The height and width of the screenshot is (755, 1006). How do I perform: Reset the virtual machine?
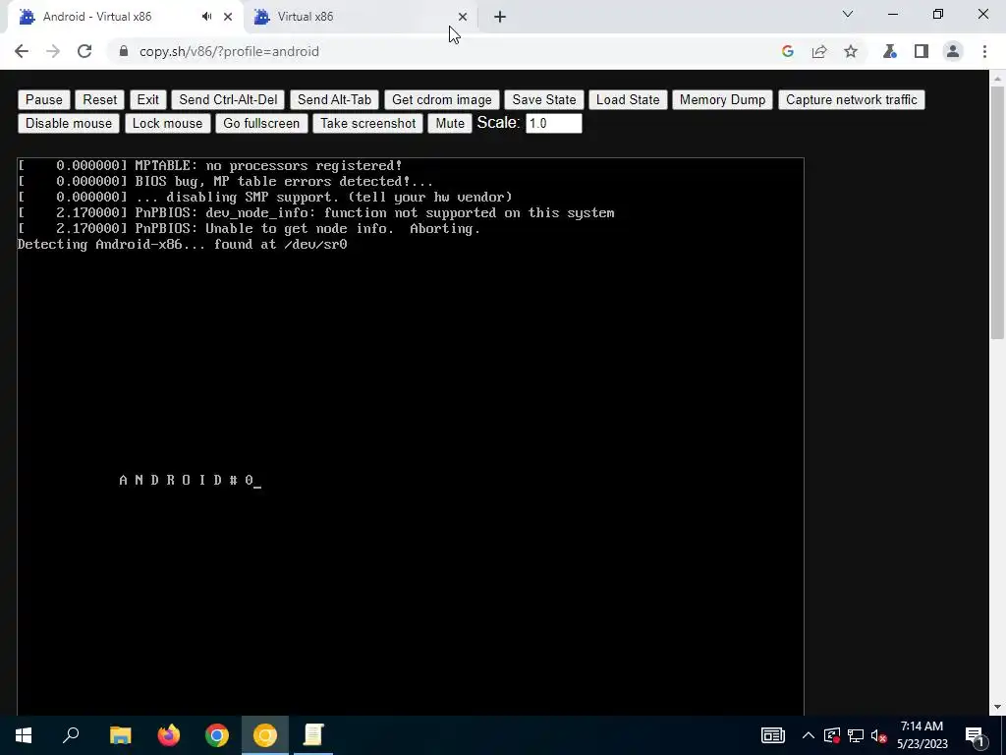pos(99,99)
